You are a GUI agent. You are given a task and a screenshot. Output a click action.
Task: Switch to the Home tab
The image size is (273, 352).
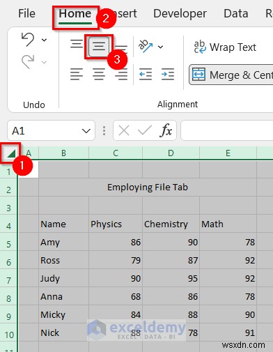(75, 14)
